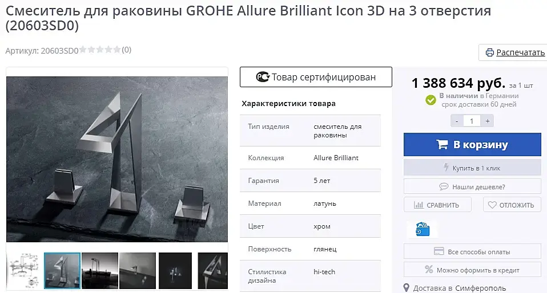Click the Симферополь delivery city link
The height and width of the screenshot is (293, 547).
pos(480,288)
